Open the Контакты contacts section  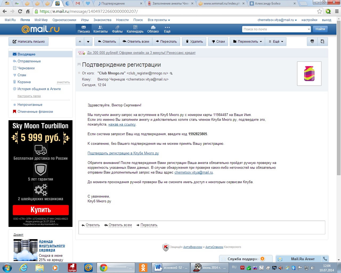click(x=100, y=29)
